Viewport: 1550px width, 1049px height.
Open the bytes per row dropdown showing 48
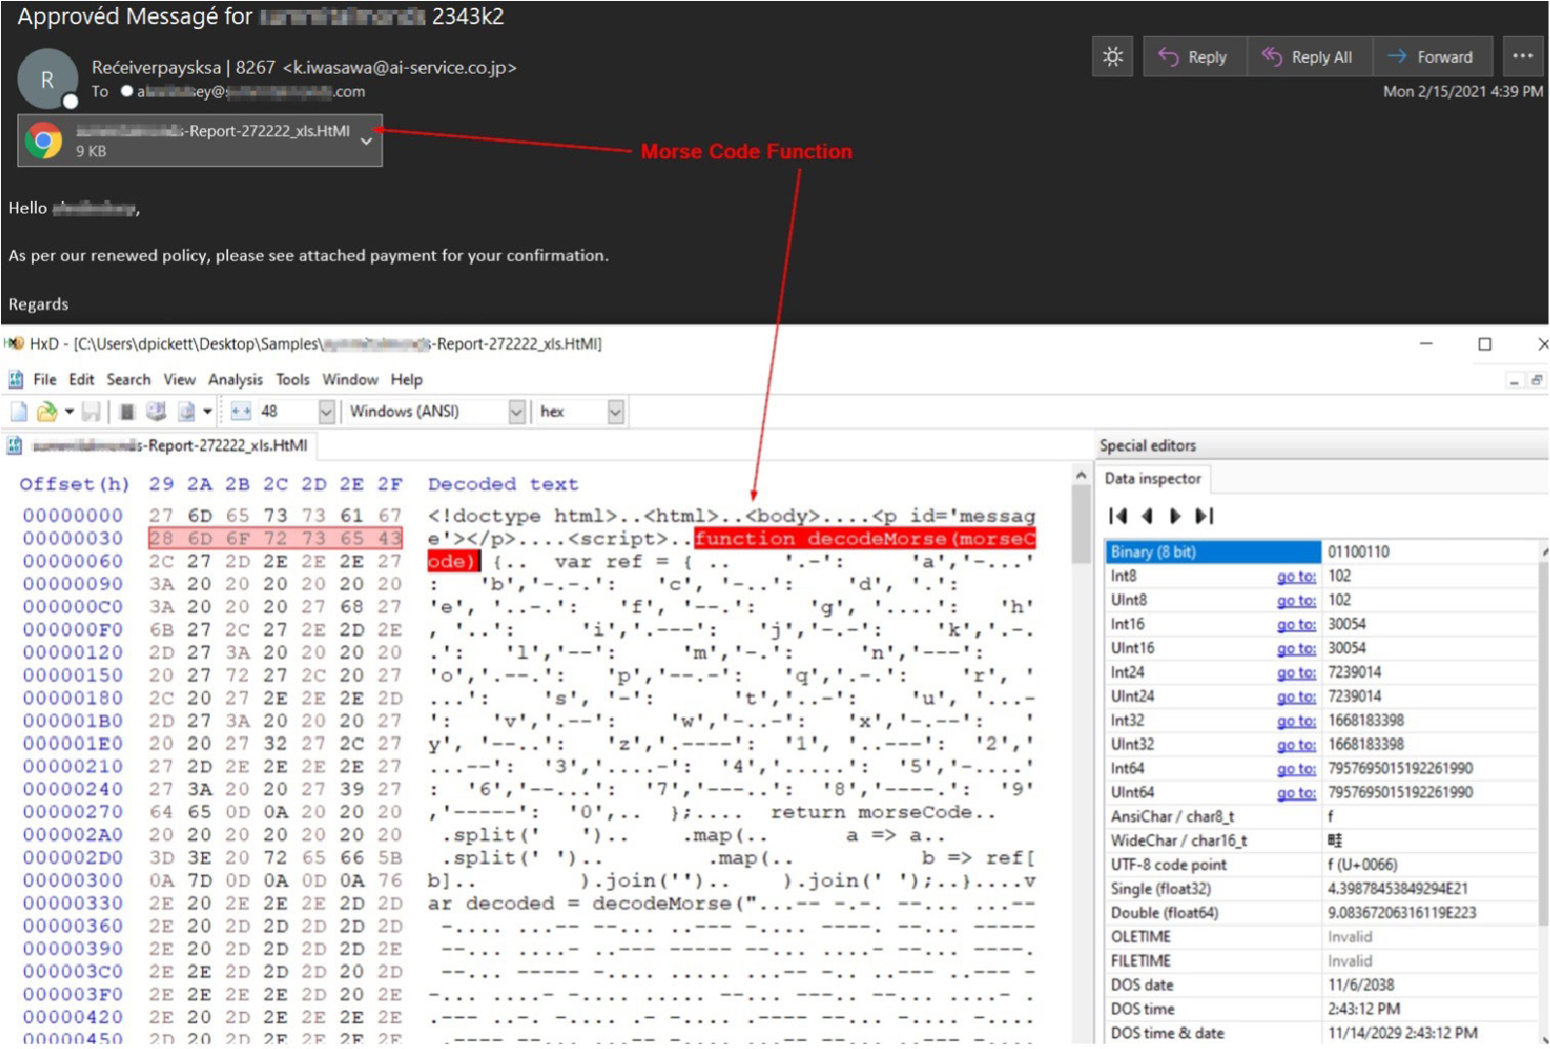pyautogui.click(x=326, y=411)
